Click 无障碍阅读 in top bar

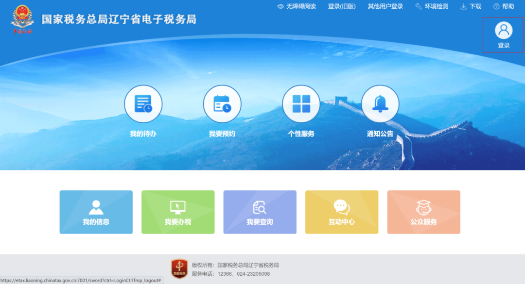coord(301,6)
